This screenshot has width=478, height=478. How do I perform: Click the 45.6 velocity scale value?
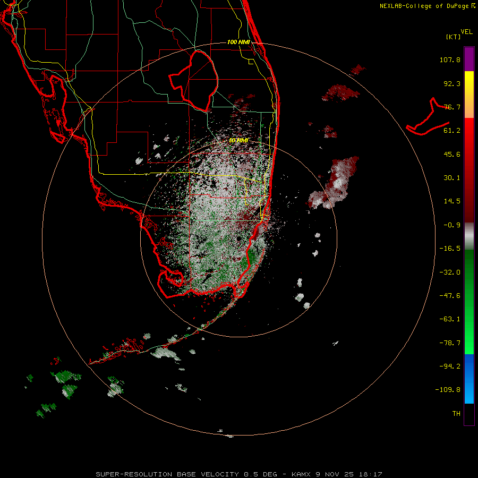pyautogui.click(x=452, y=154)
